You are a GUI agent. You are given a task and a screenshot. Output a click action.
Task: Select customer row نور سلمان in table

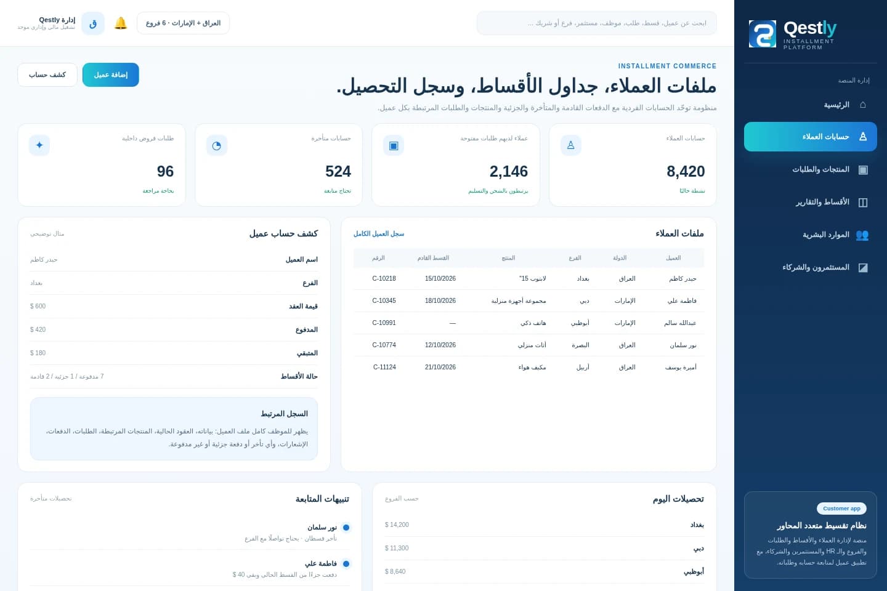click(529, 345)
